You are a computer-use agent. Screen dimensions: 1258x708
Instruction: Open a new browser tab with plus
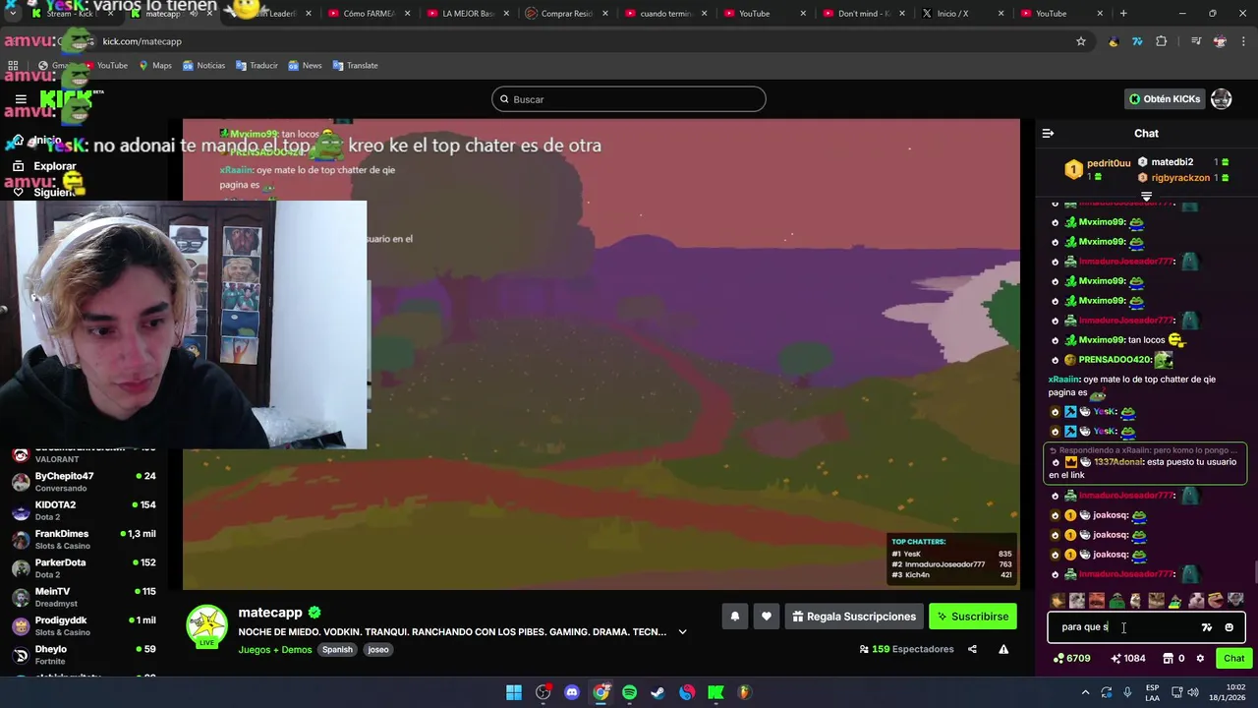pyautogui.click(x=1123, y=14)
